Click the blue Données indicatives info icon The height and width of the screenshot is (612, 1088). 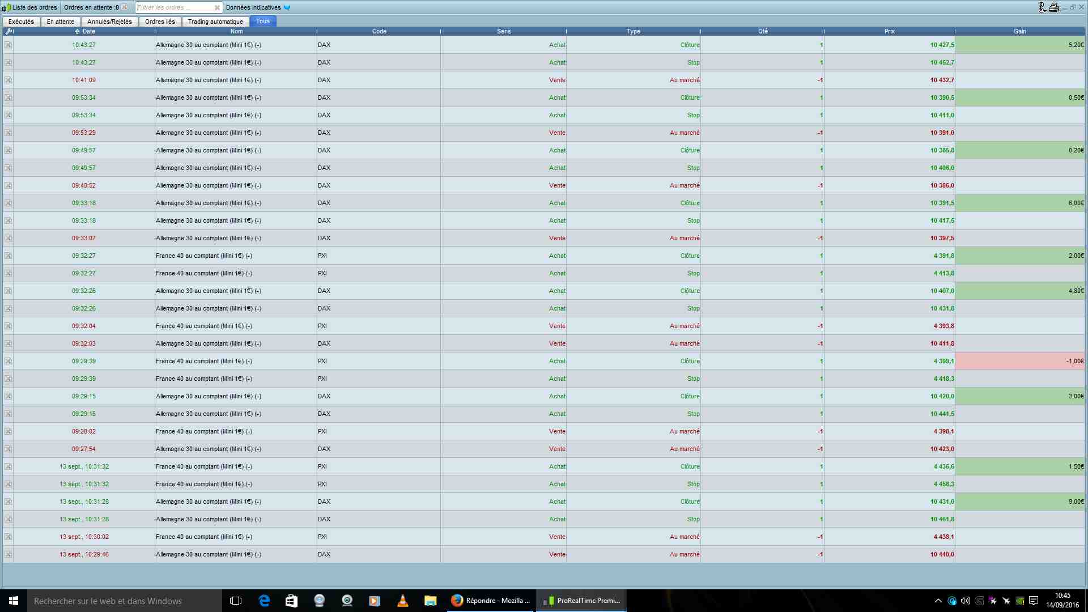(287, 7)
